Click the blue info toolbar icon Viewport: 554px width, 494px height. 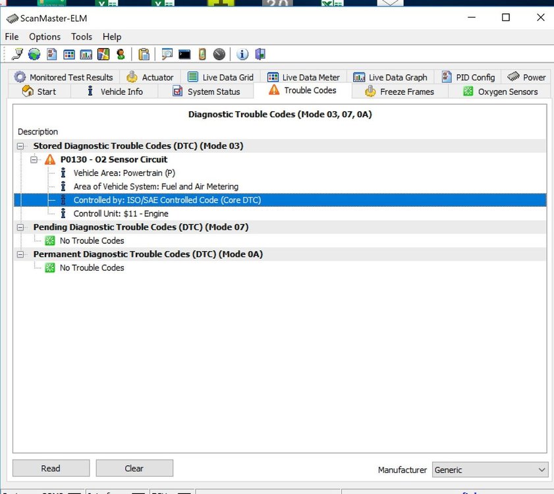[242, 55]
